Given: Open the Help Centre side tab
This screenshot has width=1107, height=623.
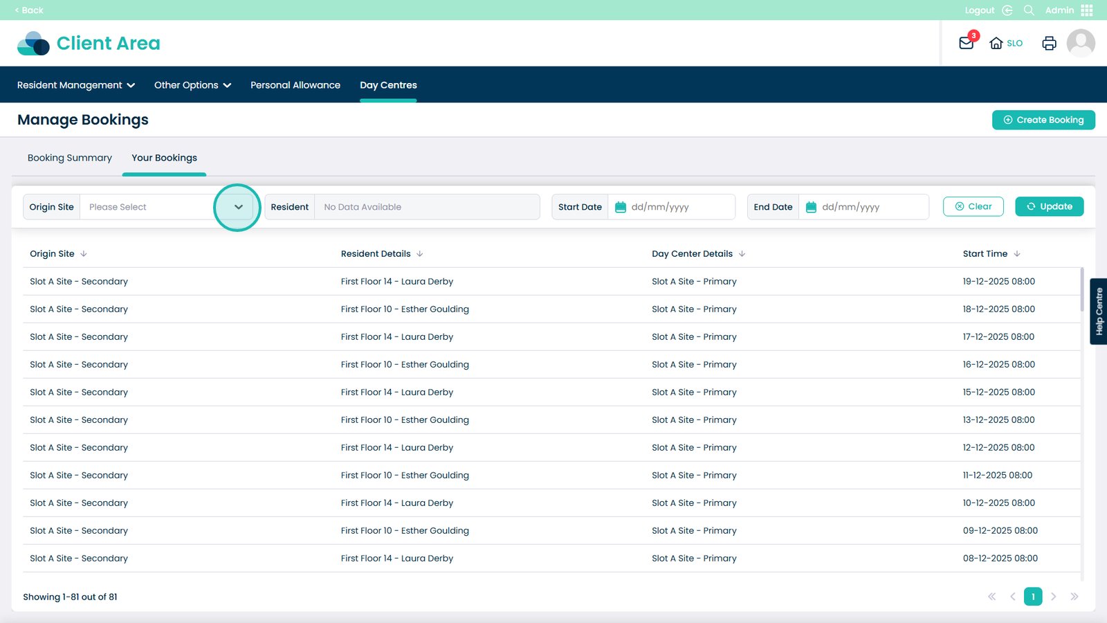Looking at the screenshot, I should point(1099,311).
